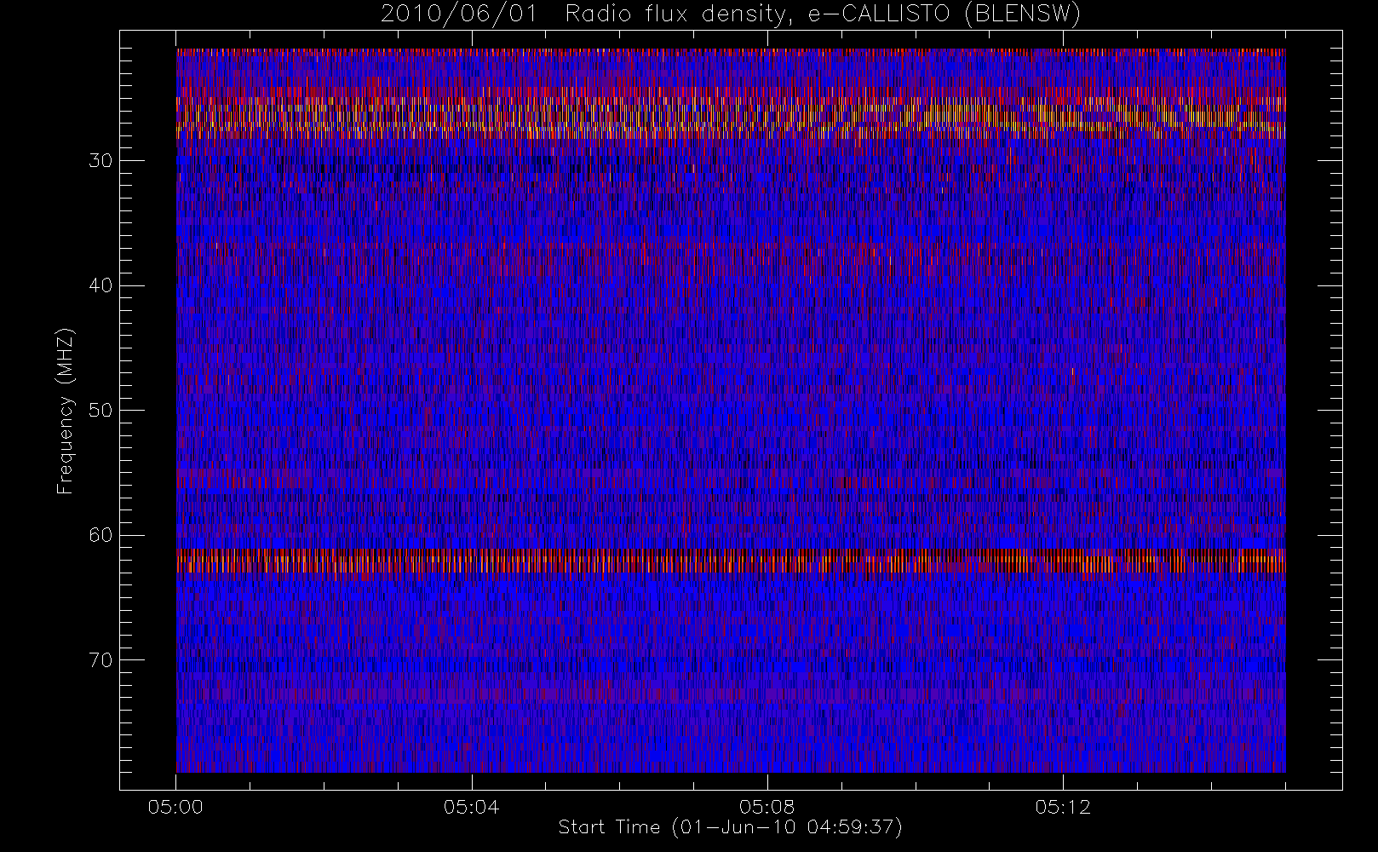Click the plot title mentioning e-CALLISTO (BLENSW)

click(x=731, y=14)
